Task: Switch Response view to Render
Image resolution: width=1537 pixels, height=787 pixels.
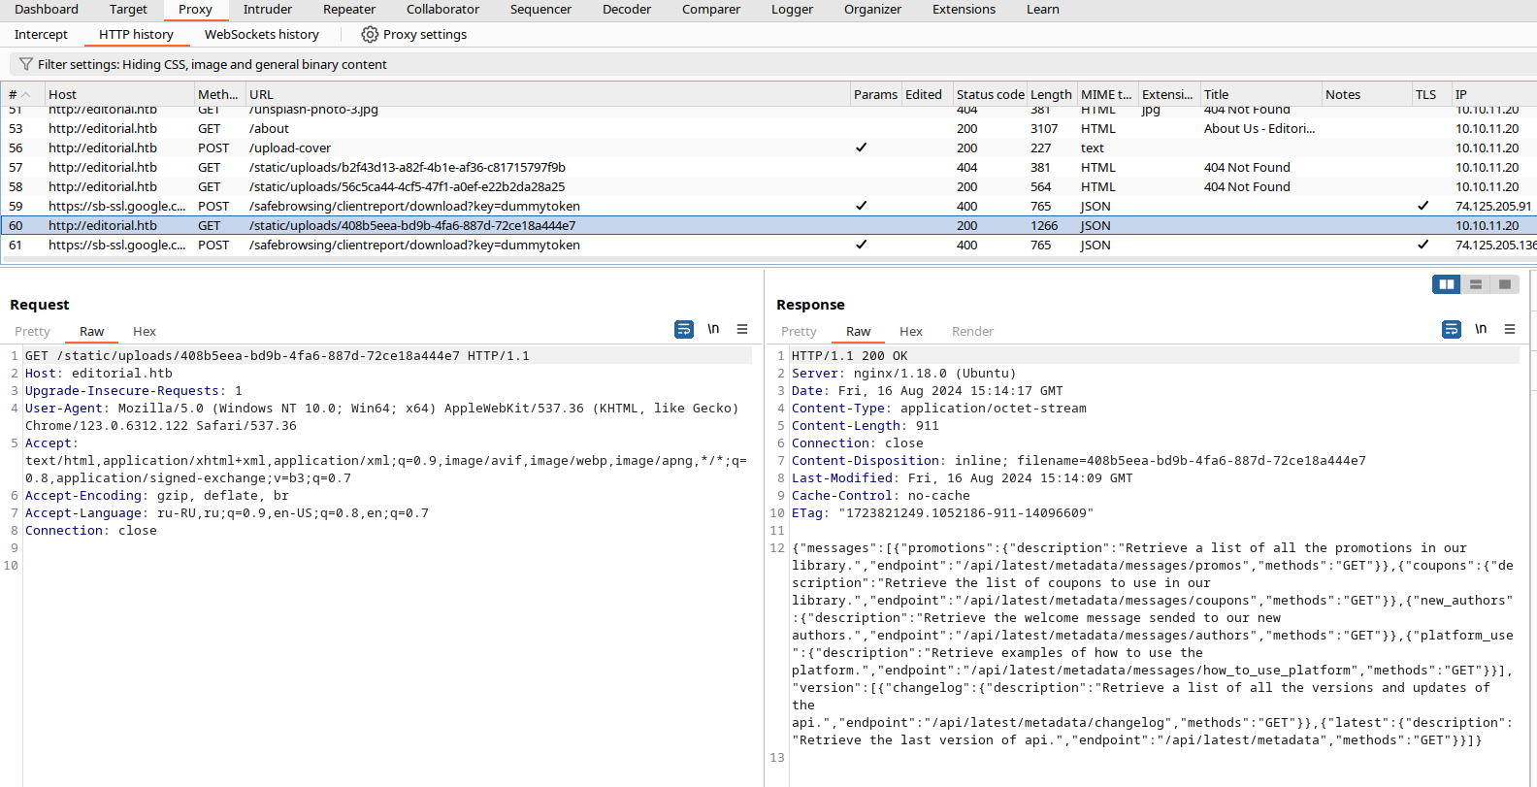Action: (972, 332)
